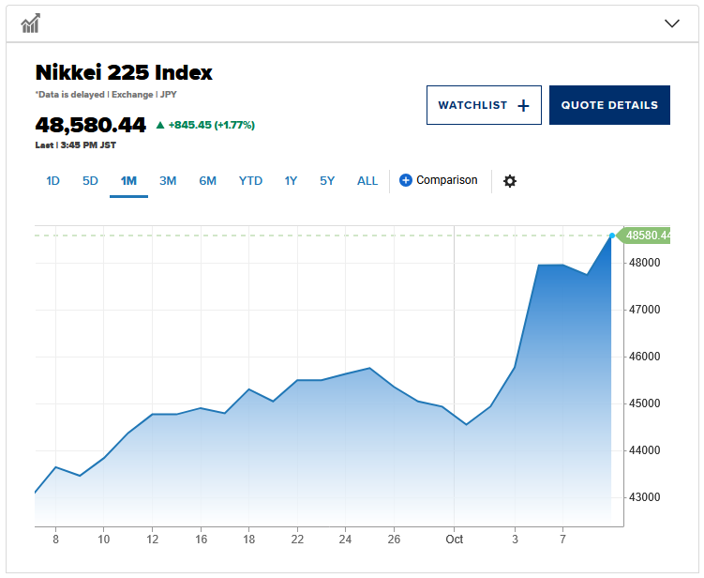Choose the 5Y time range
704x578 pixels.
click(326, 181)
